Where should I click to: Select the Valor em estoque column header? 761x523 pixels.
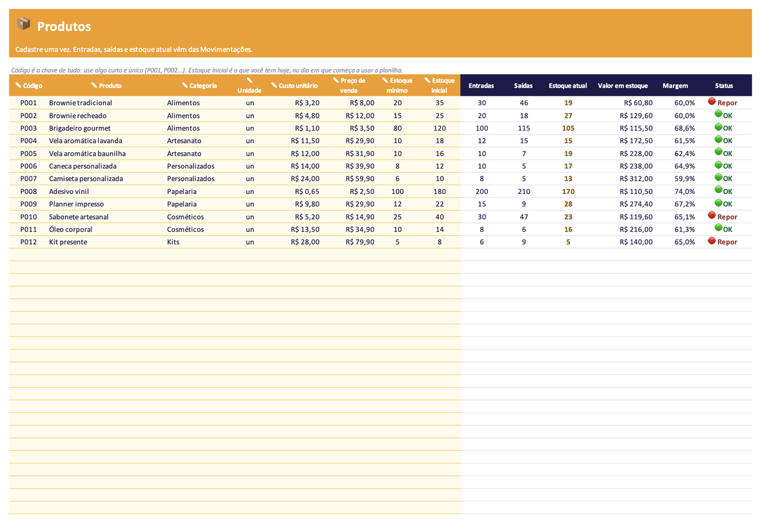coord(623,86)
